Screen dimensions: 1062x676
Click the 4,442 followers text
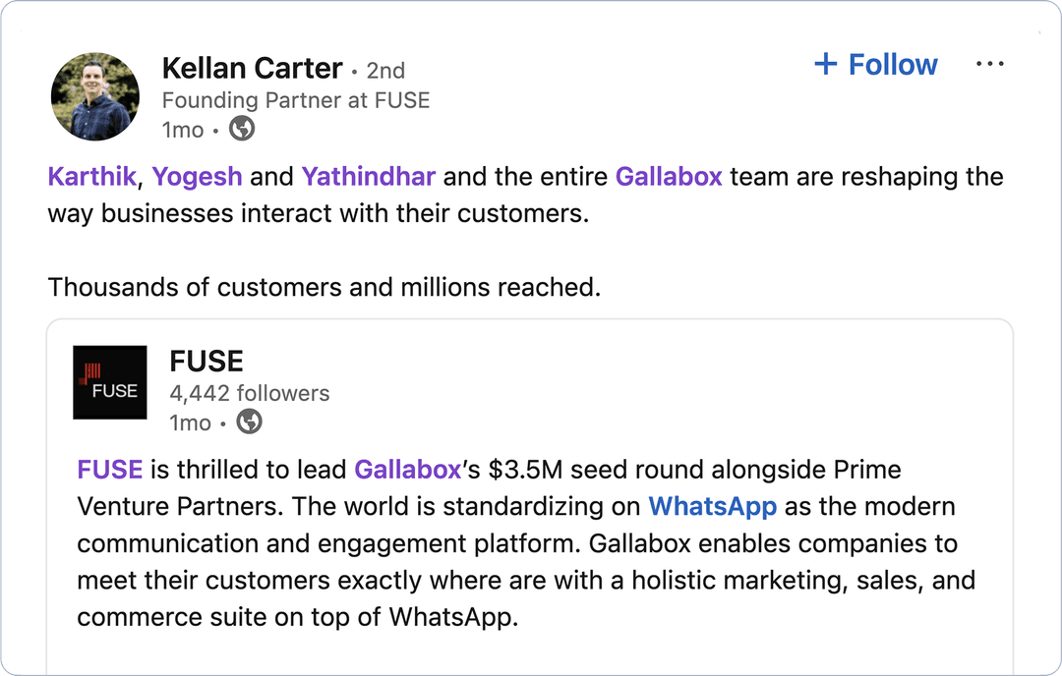tap(250, 393)
